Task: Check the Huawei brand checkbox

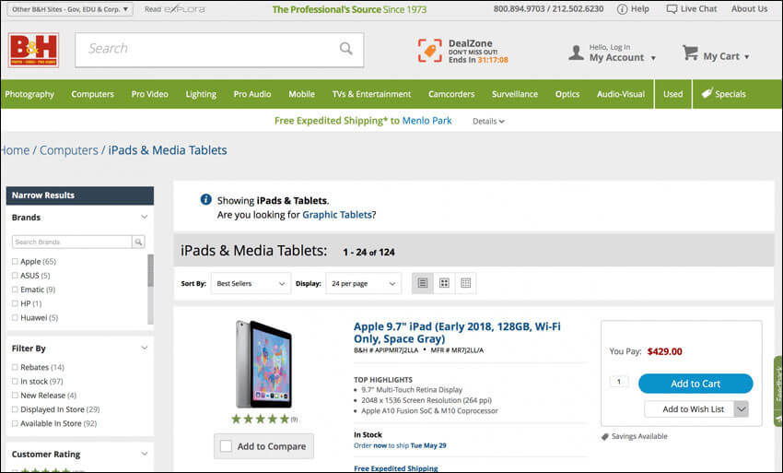Action: [15, 317]
